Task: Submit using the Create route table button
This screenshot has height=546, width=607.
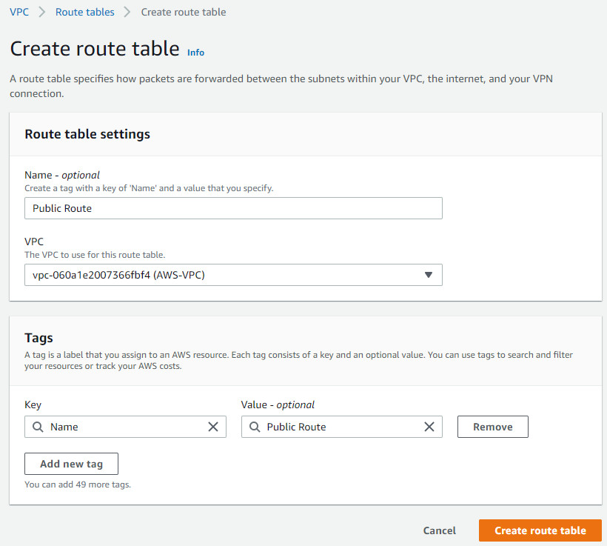Action: tap(540, 530)
